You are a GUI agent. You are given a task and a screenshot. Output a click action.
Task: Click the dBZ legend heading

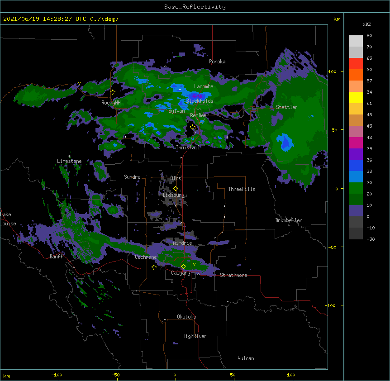click(x=366, y=24)
